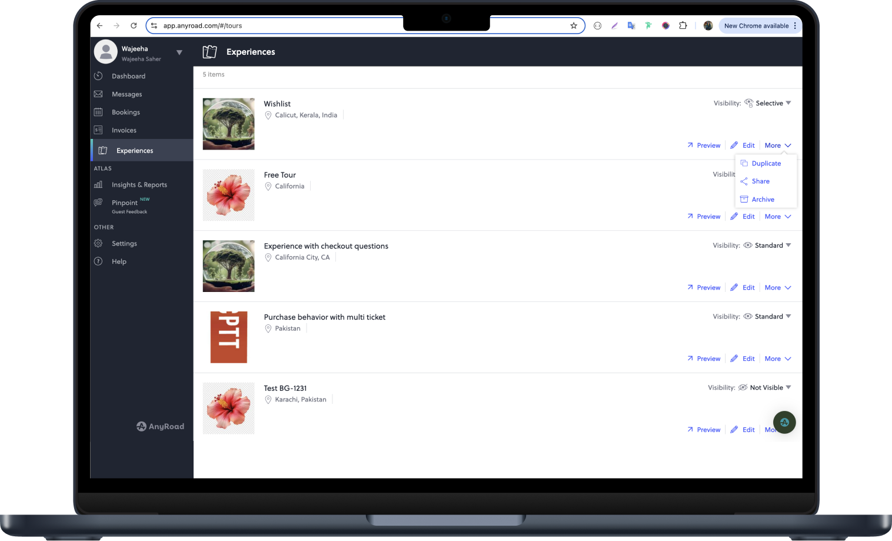Click the Duplicate copy icon in menu
Image resolution: width=892 pixels, height=541 pixels.
pyautogui.click(x=744, y=163)
